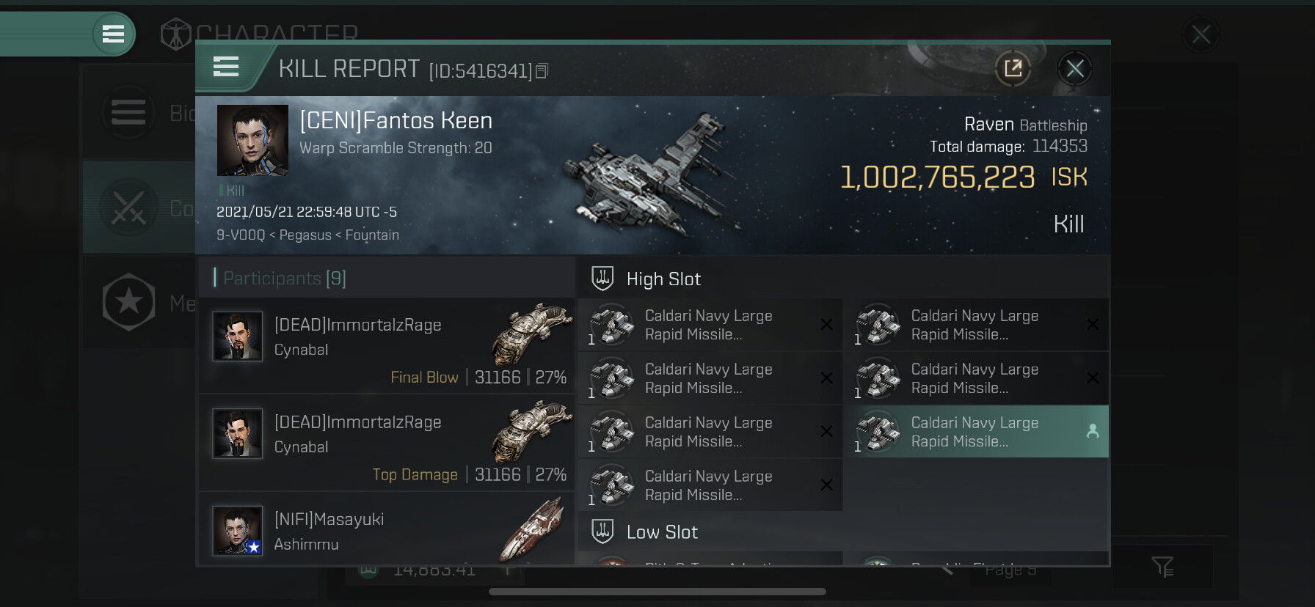The width and height of the screenshot is (1315, 607).
Task: Open the Kill Report hamburger menu
Action: point(226,67)
